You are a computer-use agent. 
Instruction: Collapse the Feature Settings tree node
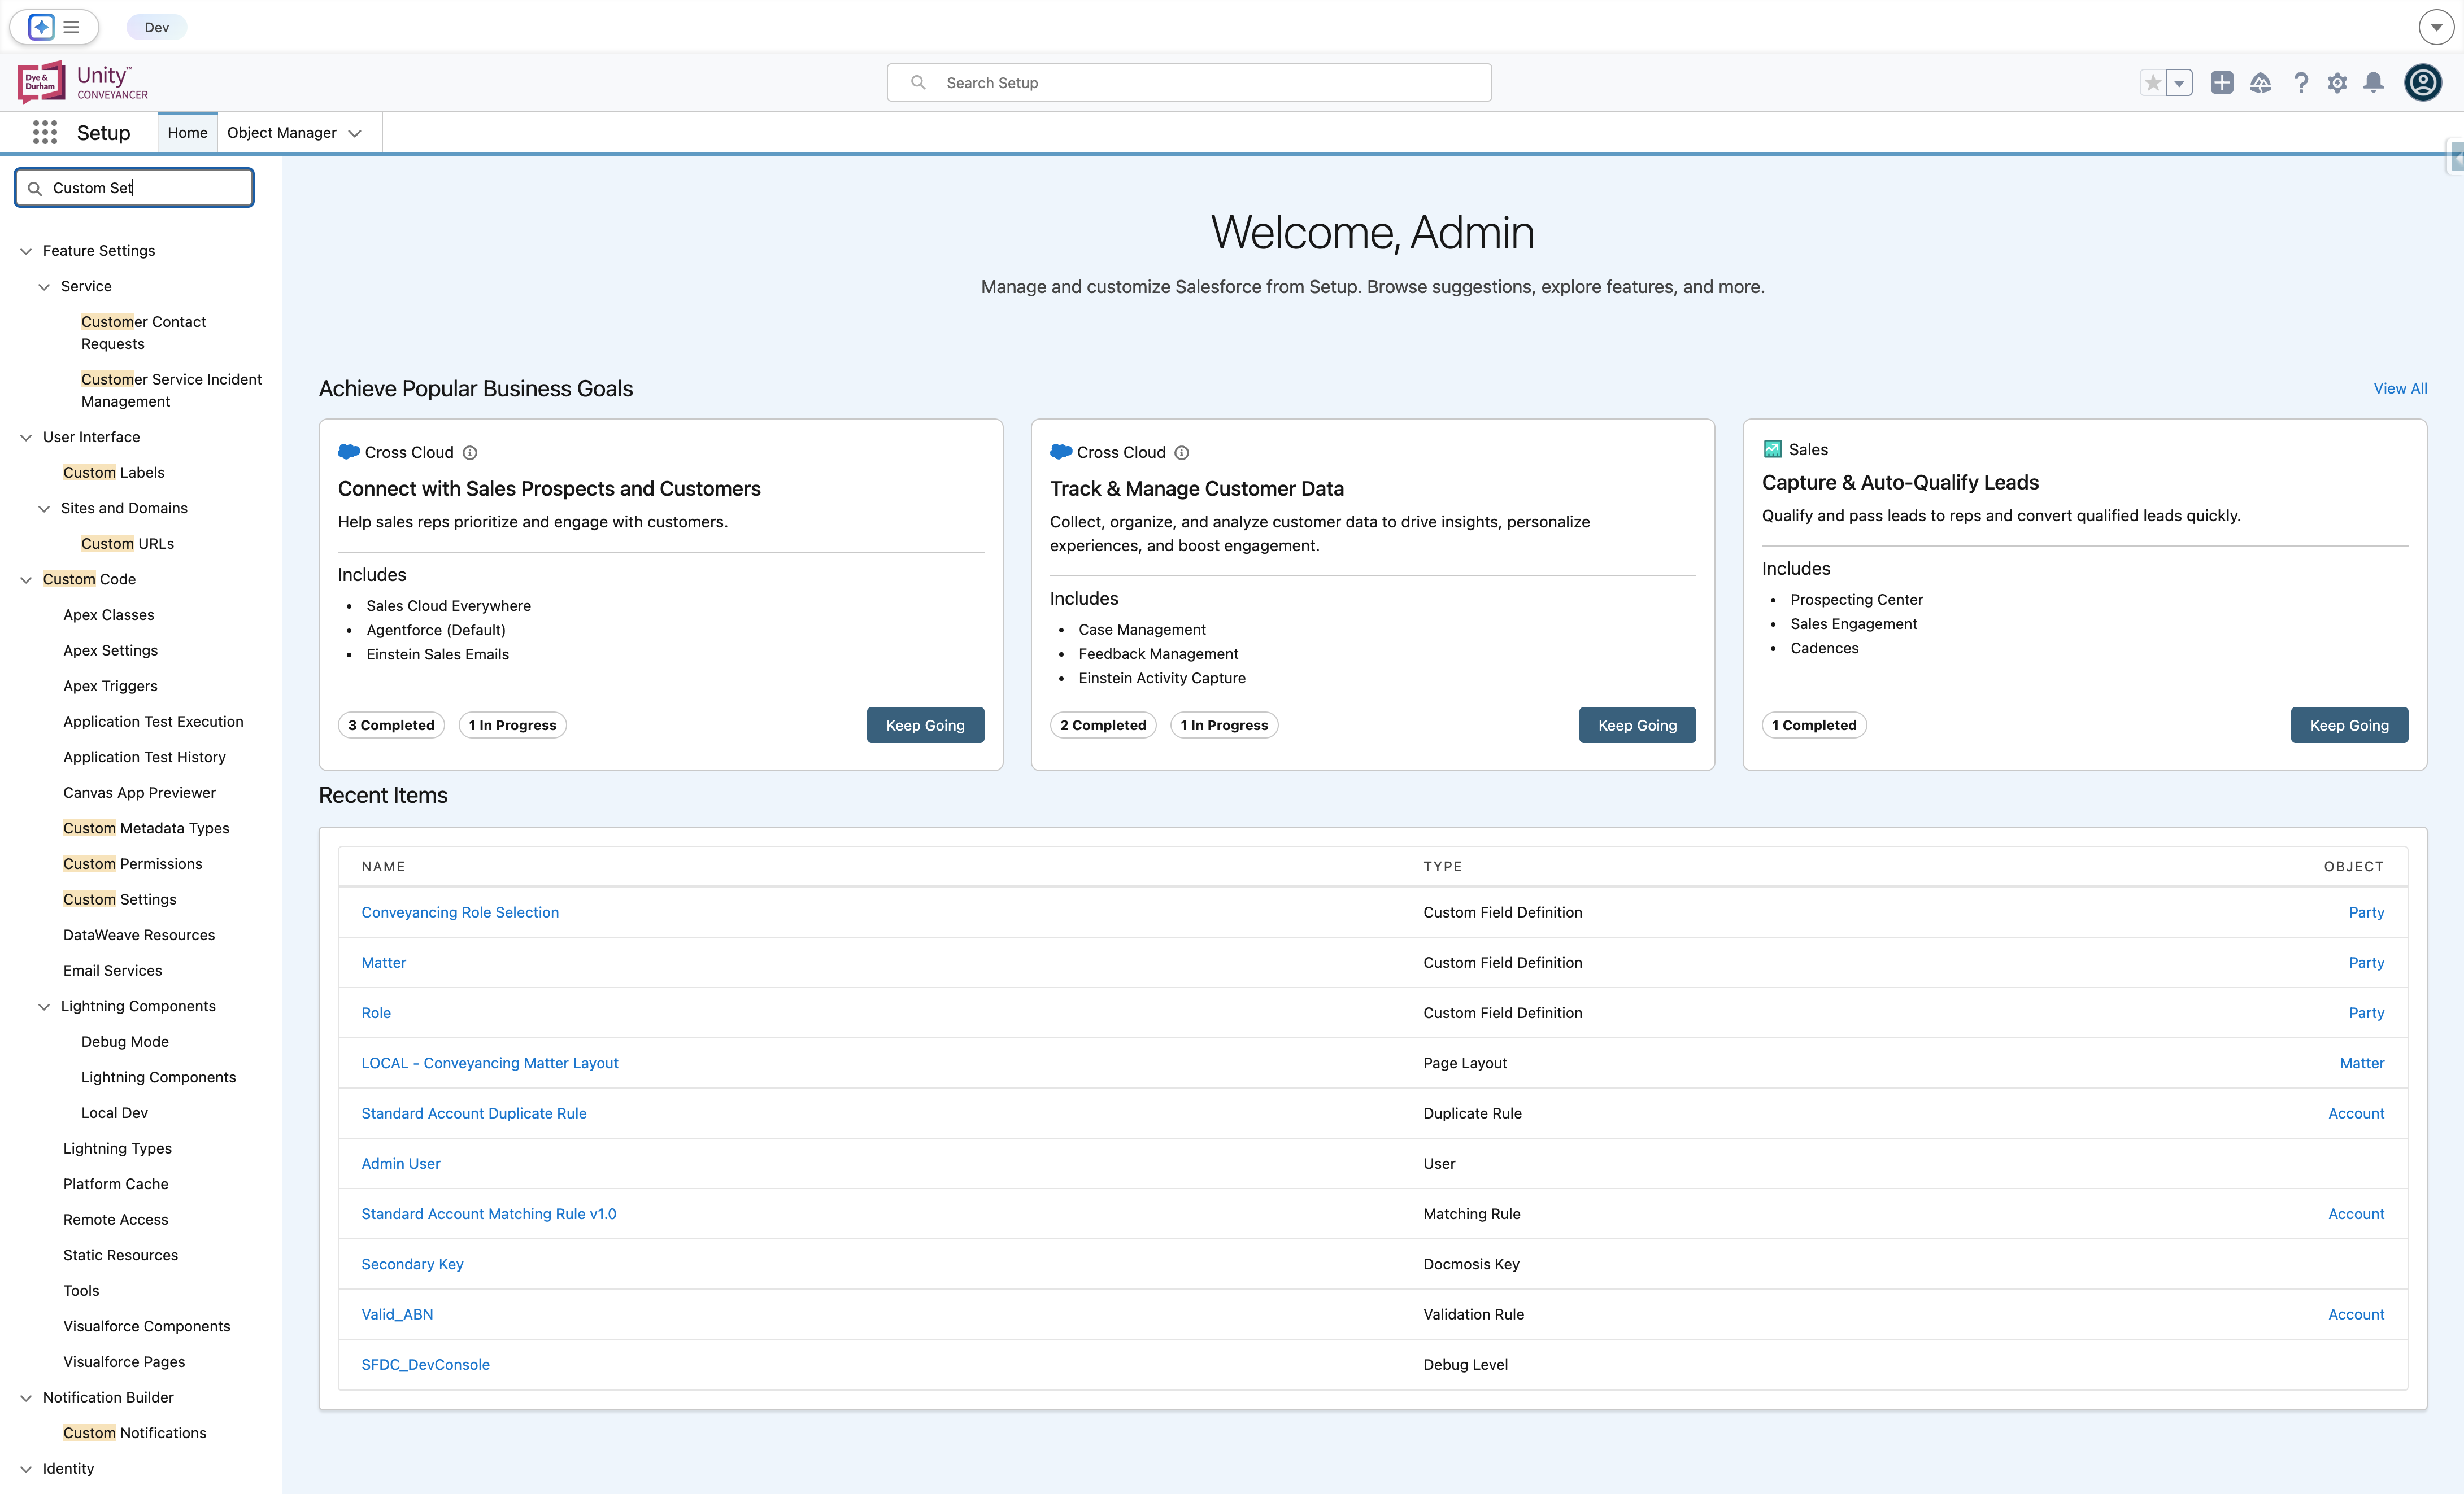point(26,251)
